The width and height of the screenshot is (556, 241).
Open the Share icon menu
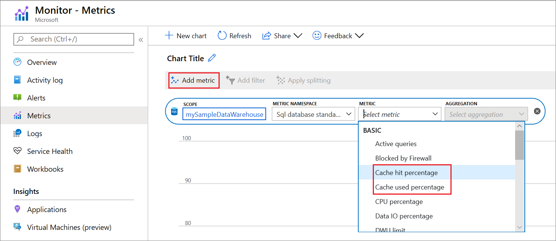[266, 36]
